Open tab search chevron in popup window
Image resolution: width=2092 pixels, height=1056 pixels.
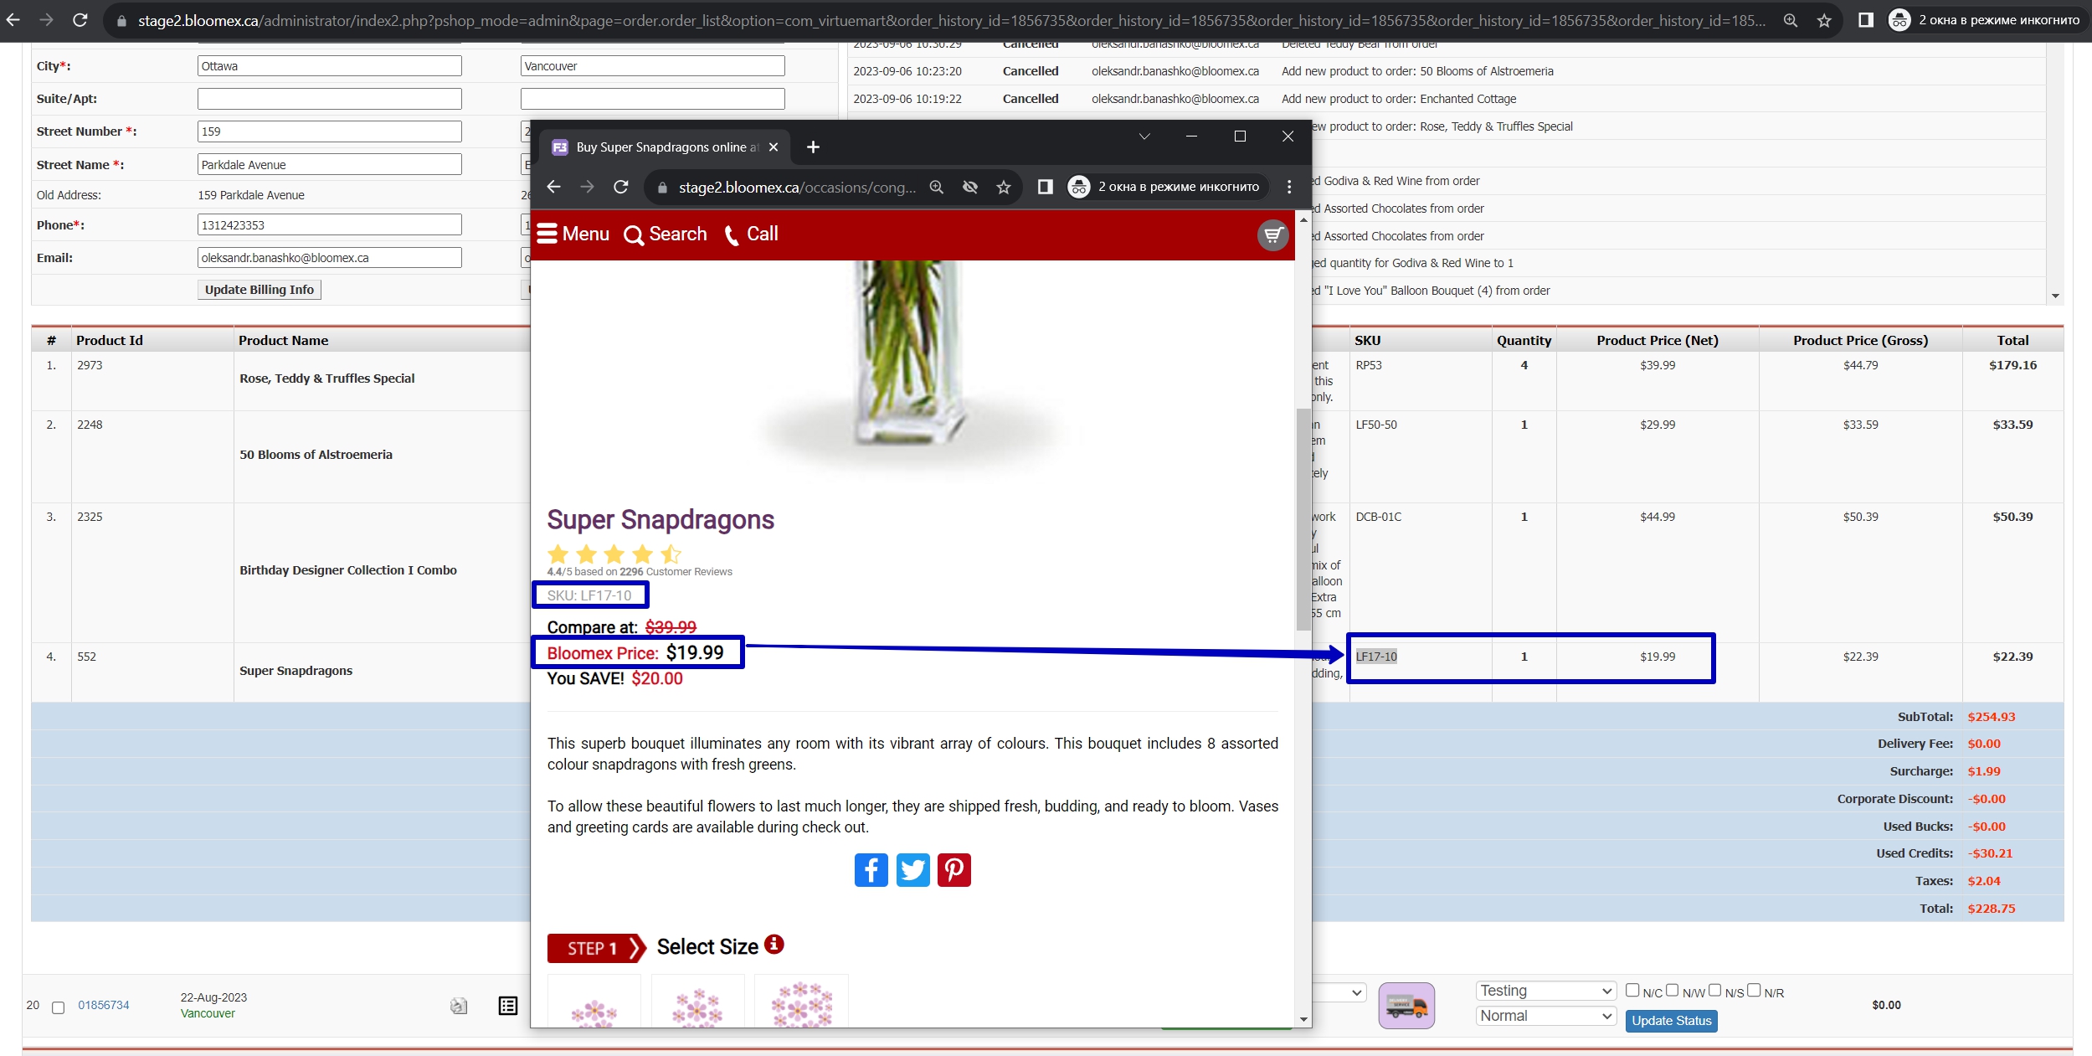(x=1144, y=137)
